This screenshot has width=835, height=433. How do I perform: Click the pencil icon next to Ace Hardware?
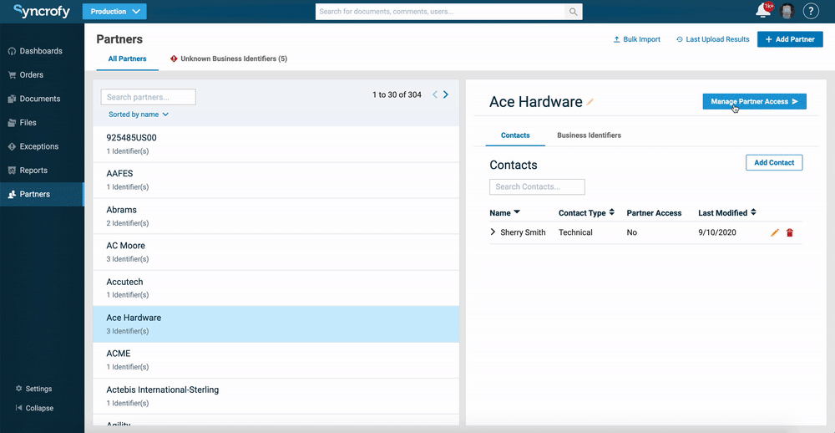pyautogui.click(x=590, y=102)
